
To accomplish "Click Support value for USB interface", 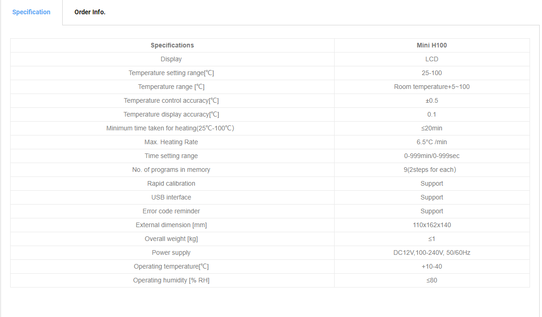I will pos(432,197).
